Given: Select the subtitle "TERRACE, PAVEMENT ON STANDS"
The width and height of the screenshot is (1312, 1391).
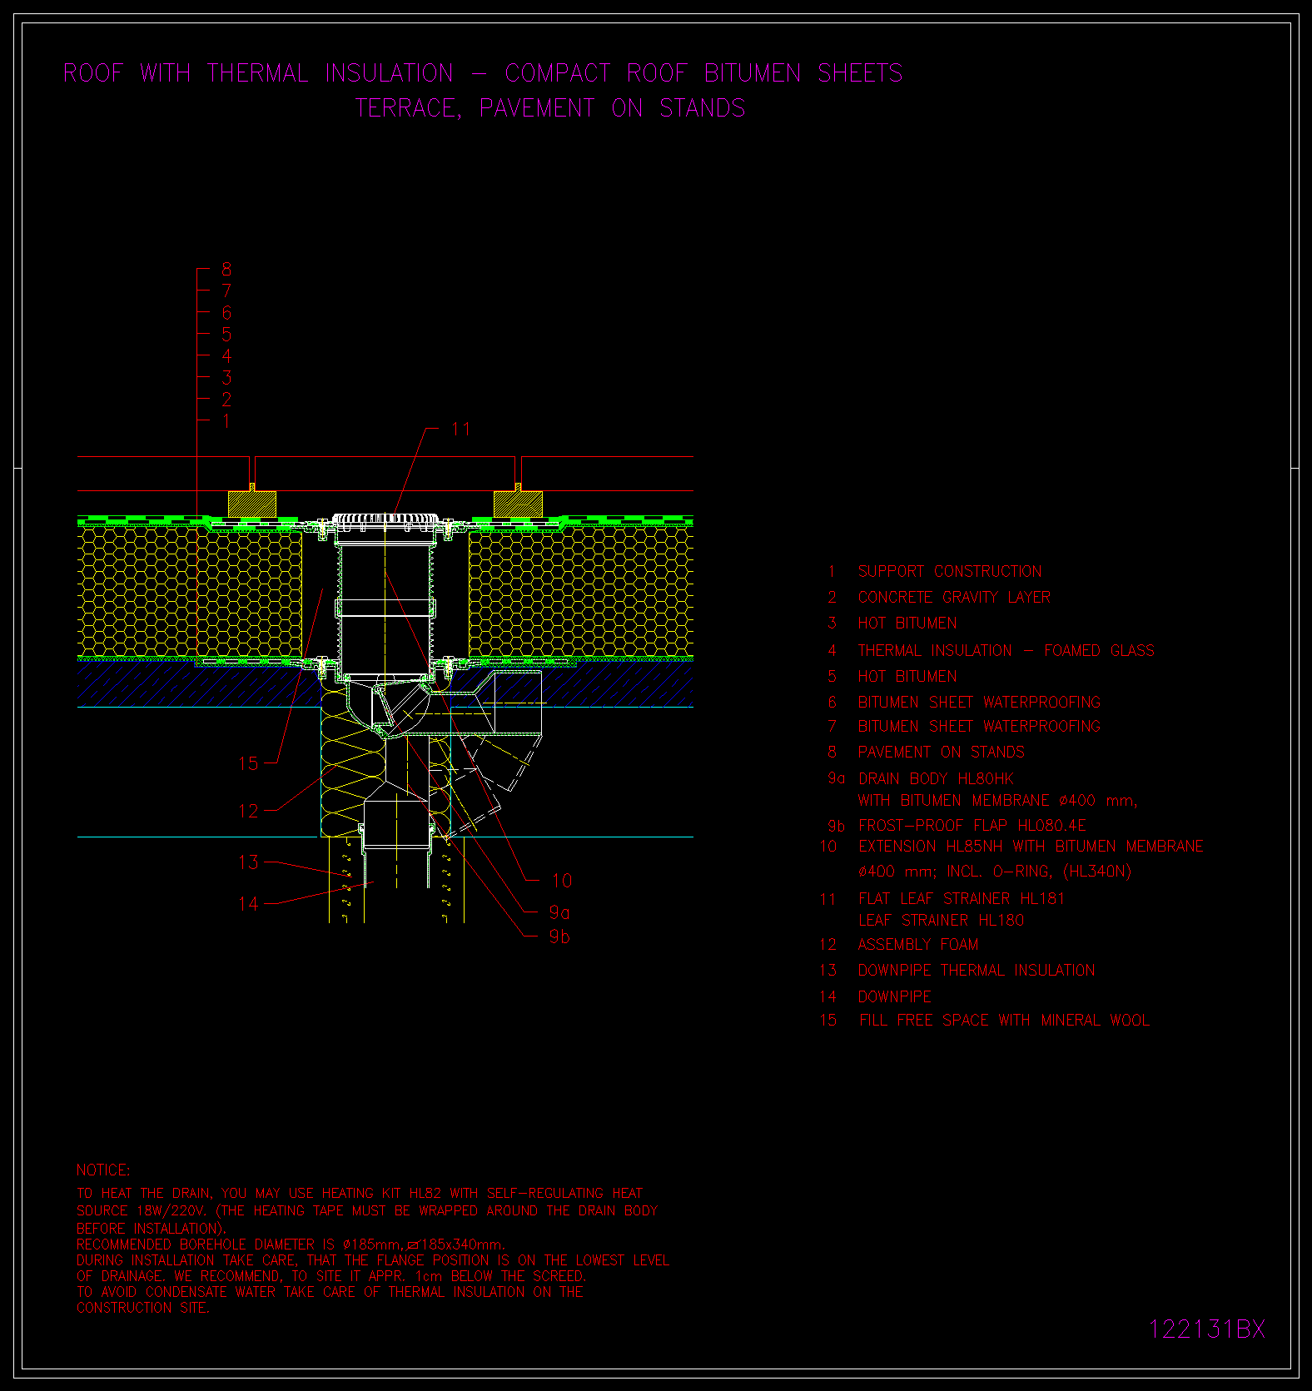Looking at the screenshot, I should (550, 108).
